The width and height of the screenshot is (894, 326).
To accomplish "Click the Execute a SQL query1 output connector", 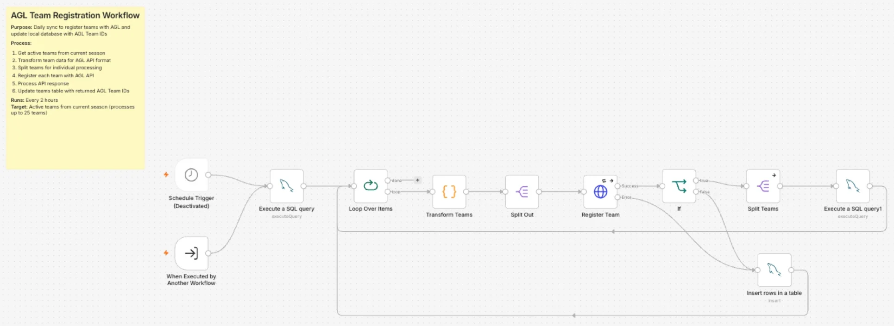I will pos(869,186).
